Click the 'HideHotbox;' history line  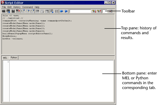(10, 36)
